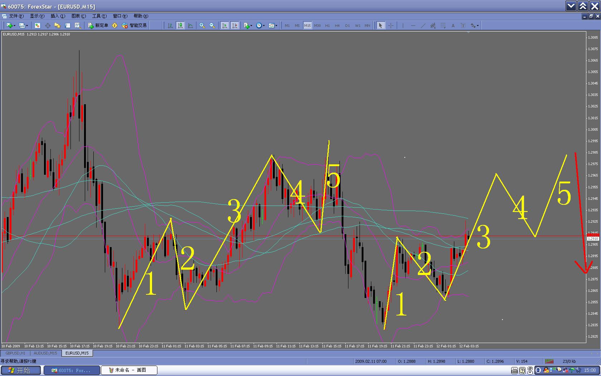Click the C: 1.2896 status value
The image size is (601, 376).
point(495,361)
